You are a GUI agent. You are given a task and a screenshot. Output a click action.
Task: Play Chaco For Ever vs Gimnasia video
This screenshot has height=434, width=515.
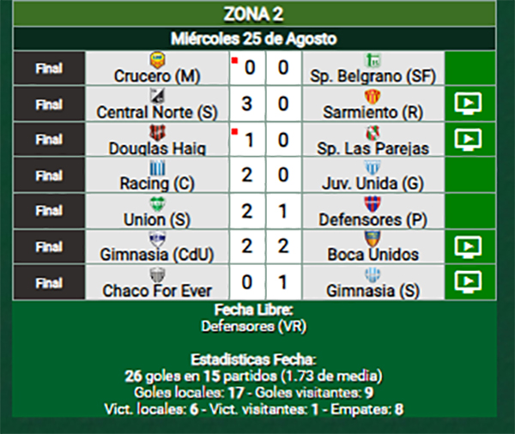tap(468, 282)
